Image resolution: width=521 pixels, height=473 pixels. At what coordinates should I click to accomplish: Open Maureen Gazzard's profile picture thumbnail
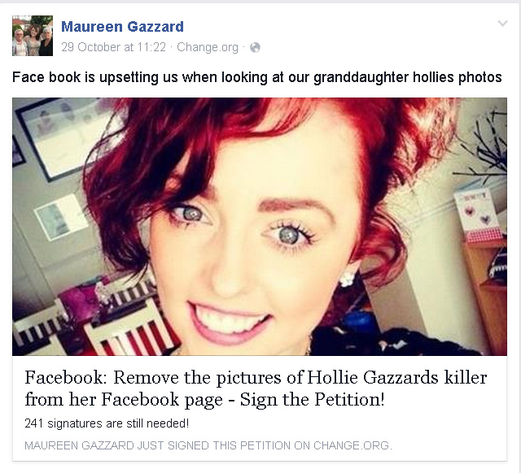click(33, 36)
